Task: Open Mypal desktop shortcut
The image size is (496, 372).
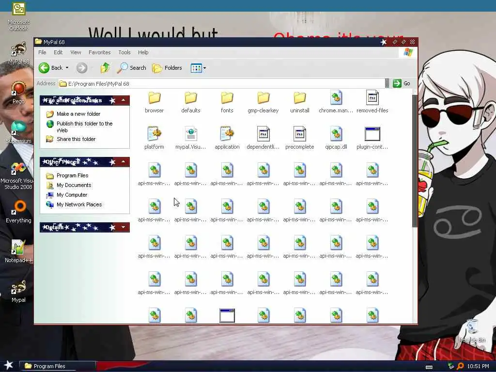Action: coord(18,291)
